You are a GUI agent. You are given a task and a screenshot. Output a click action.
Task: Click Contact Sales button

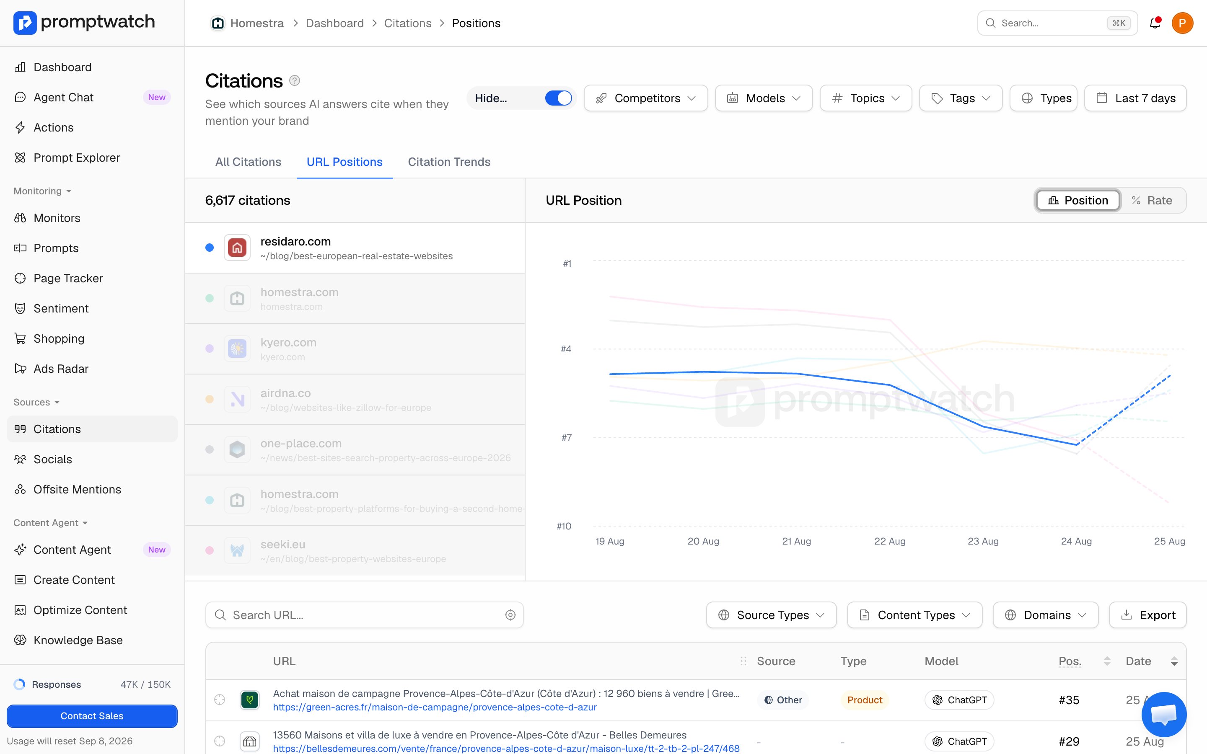[x=92, y=715]
